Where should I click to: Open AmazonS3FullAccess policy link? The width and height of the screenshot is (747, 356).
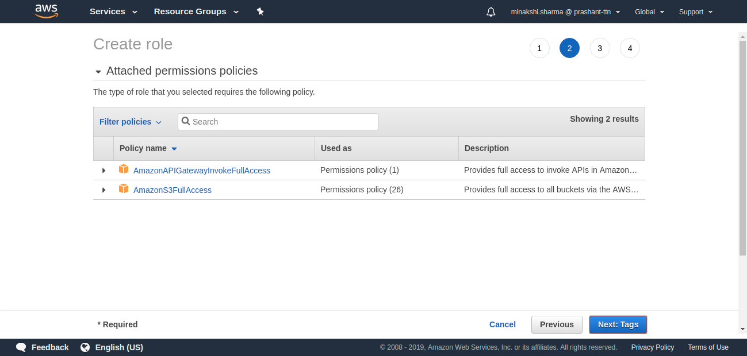pos(173,190)
